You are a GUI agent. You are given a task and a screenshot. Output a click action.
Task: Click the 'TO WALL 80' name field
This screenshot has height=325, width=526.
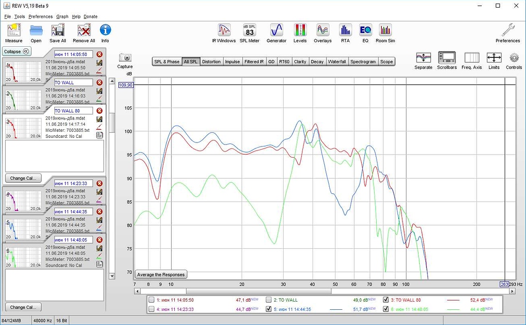[73, 110]
